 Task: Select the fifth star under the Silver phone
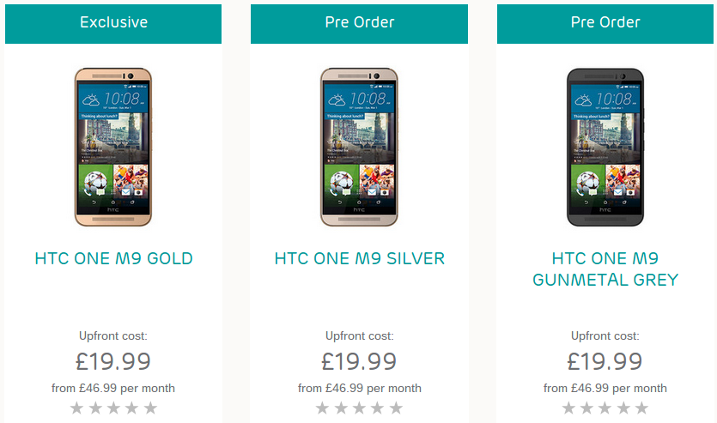[396, 408]
